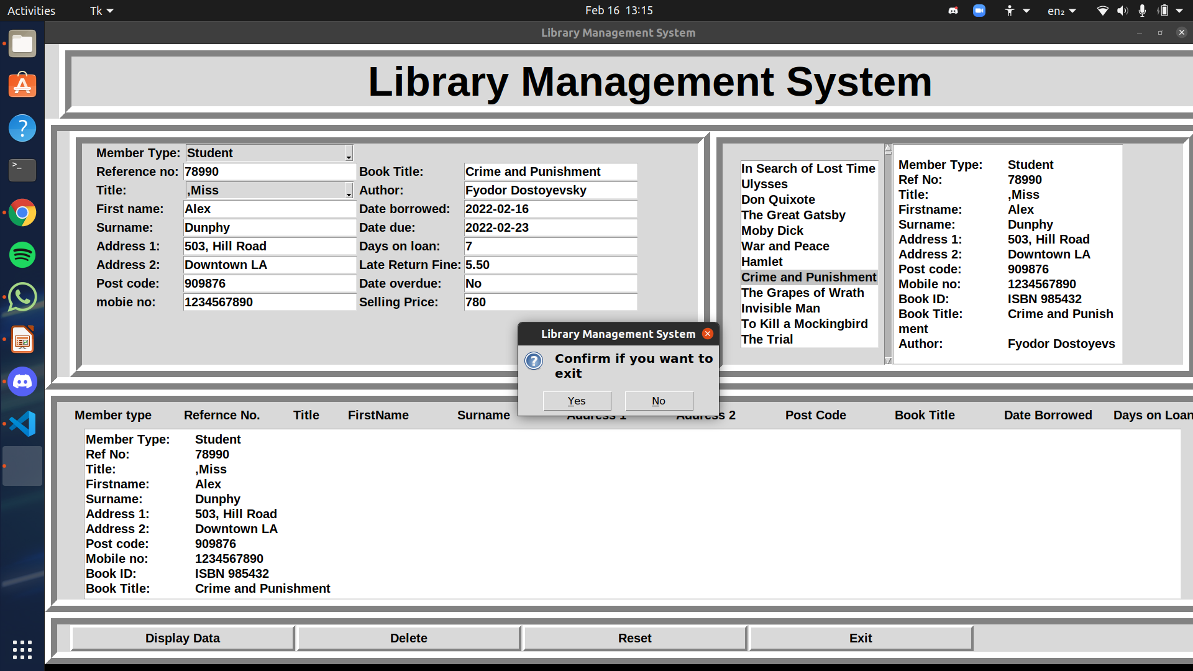Click No to cancel exit
This screenshot has height=671, width=1193.
click(x=659, y=401)
